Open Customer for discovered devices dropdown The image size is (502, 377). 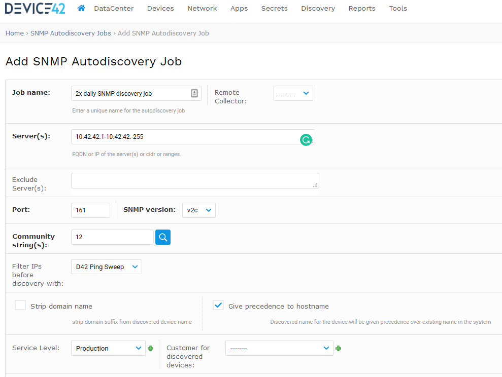tap(279, 348)
